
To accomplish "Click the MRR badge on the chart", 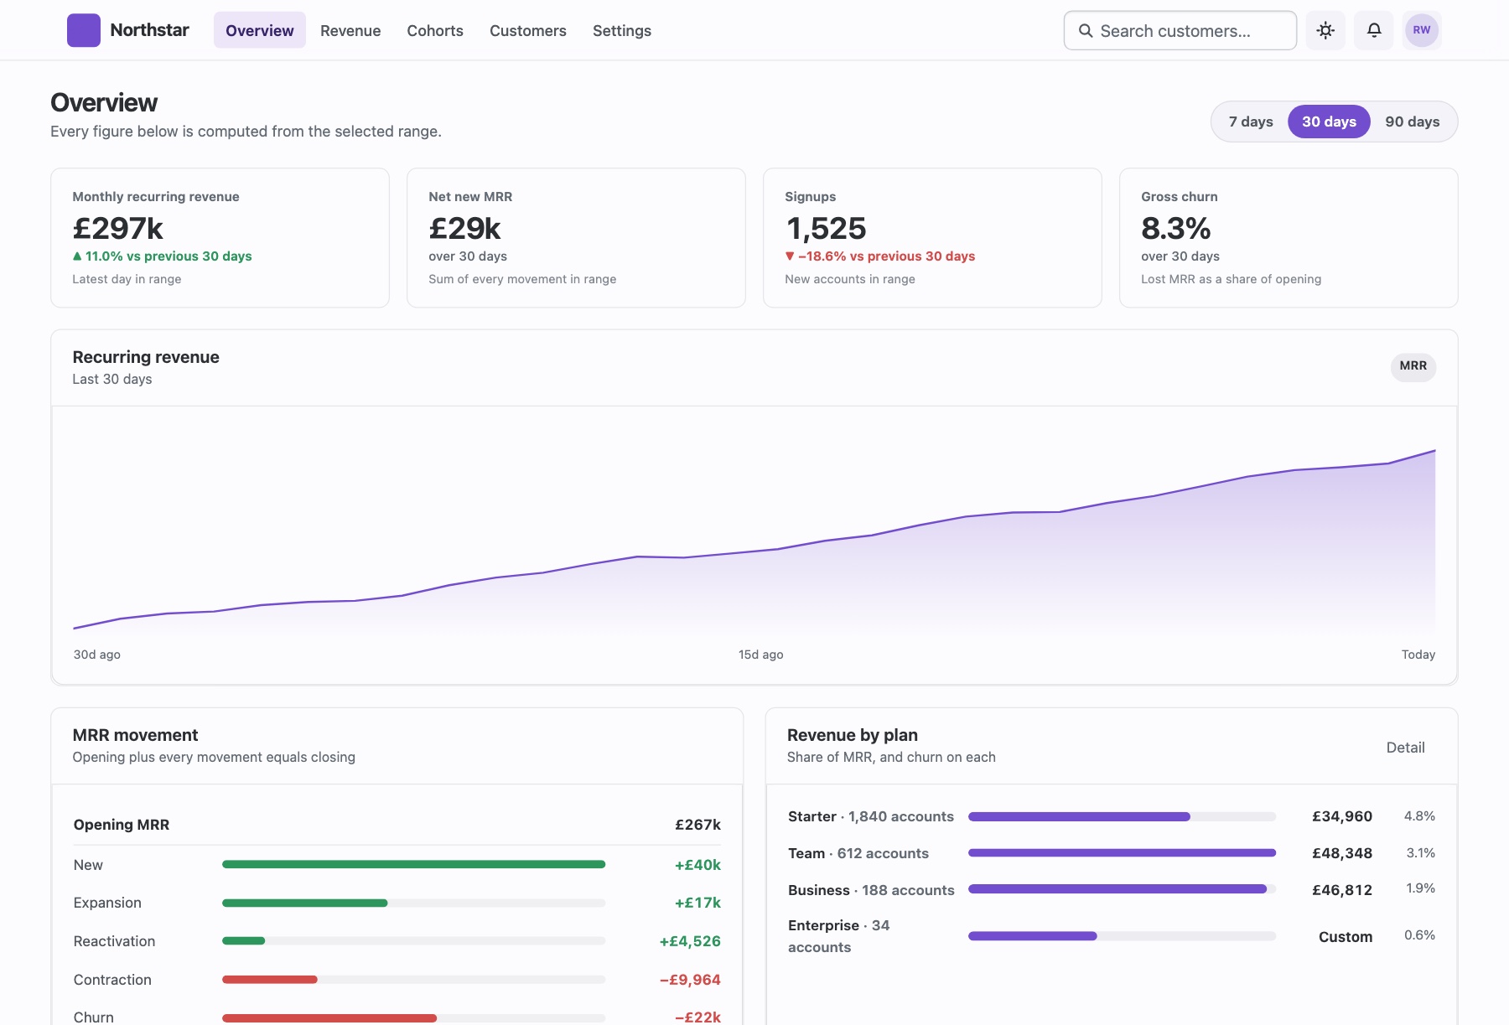I will [1413, 366].
